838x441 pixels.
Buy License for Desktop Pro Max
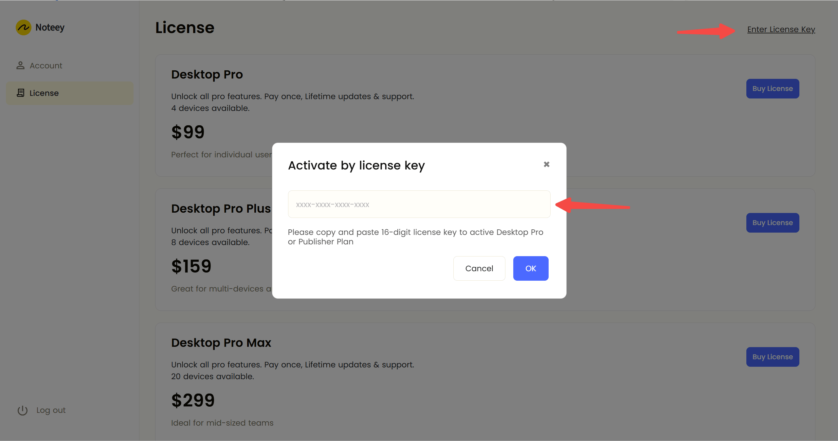[x=773, y=357]
